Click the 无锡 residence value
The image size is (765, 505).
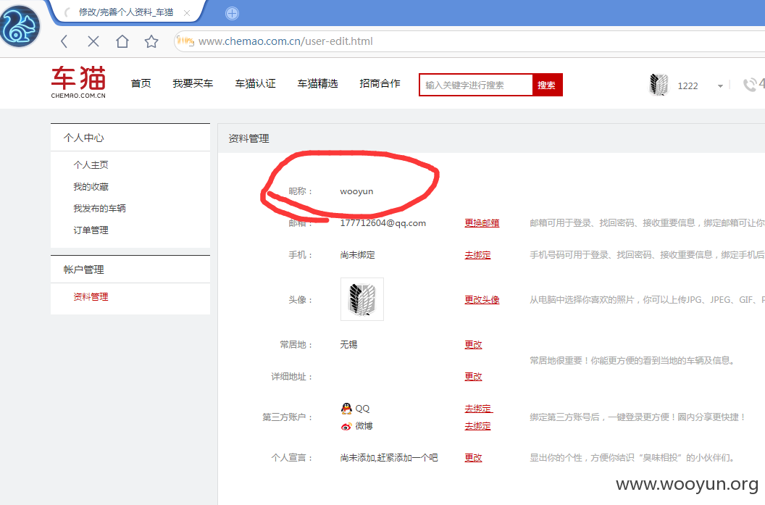pos(349,344)
